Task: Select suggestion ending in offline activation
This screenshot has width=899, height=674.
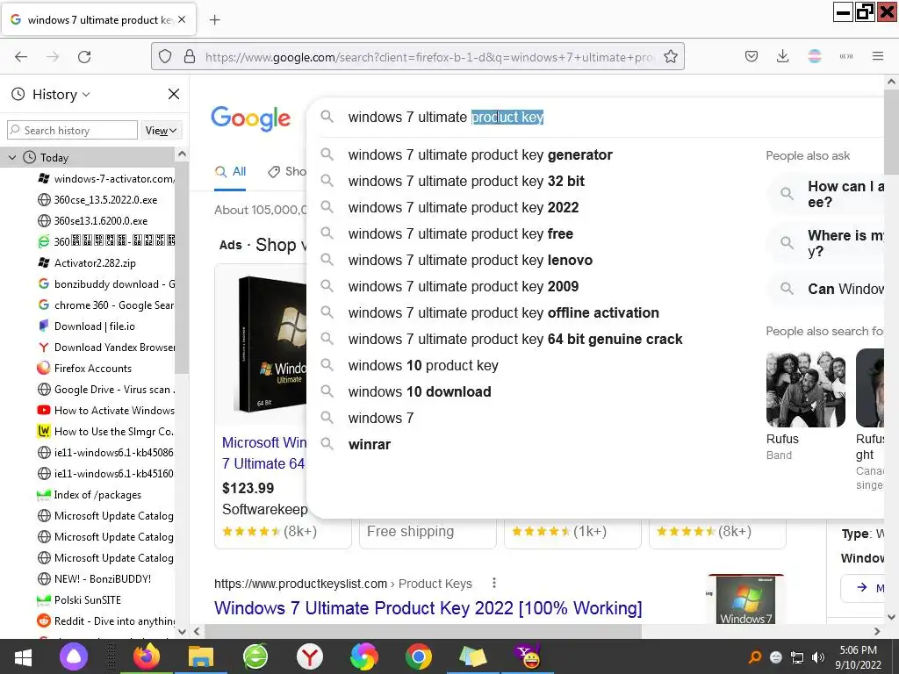Action: click(x=503, y=313)
